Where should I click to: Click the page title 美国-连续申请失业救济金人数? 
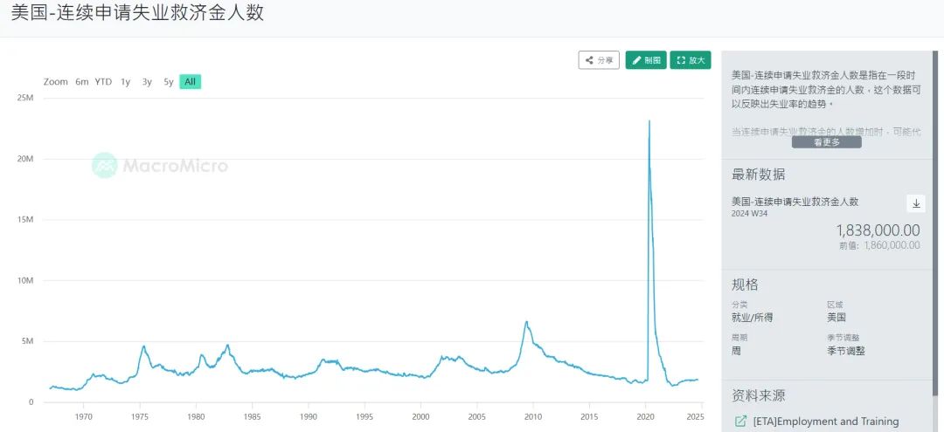(137, 12)
